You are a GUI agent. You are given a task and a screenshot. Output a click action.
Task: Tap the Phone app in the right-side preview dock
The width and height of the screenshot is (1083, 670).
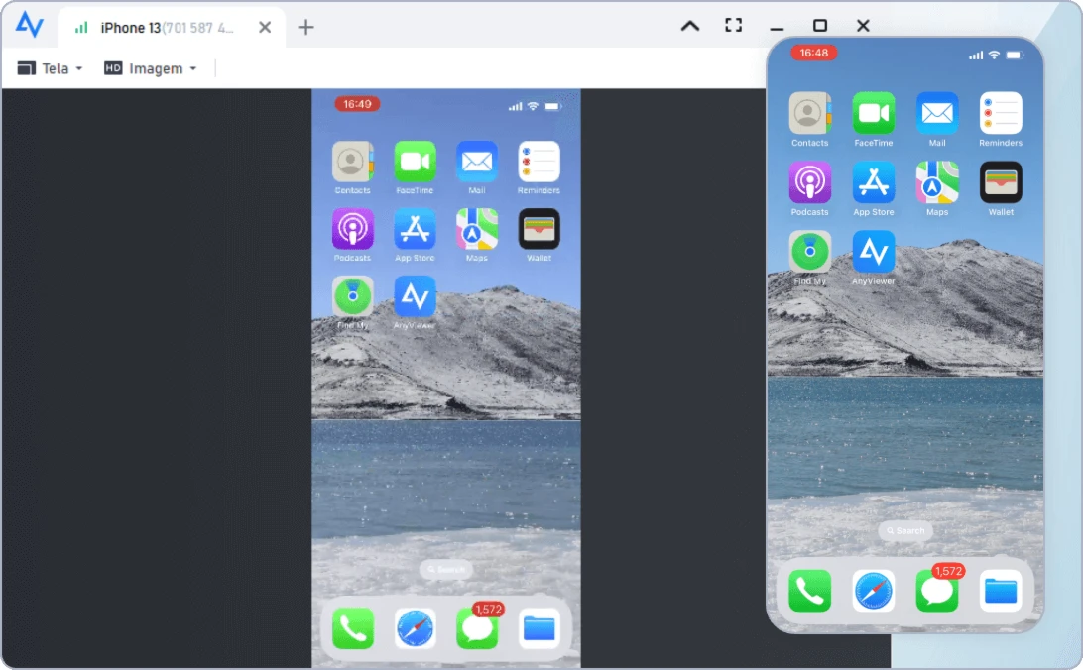[809, 591]
